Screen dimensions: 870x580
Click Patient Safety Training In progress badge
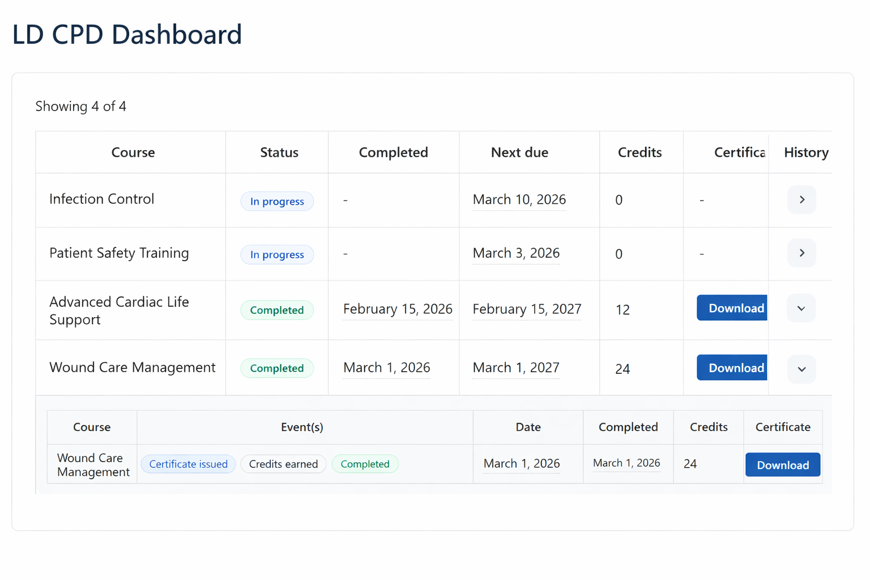(x=277, y=255)
